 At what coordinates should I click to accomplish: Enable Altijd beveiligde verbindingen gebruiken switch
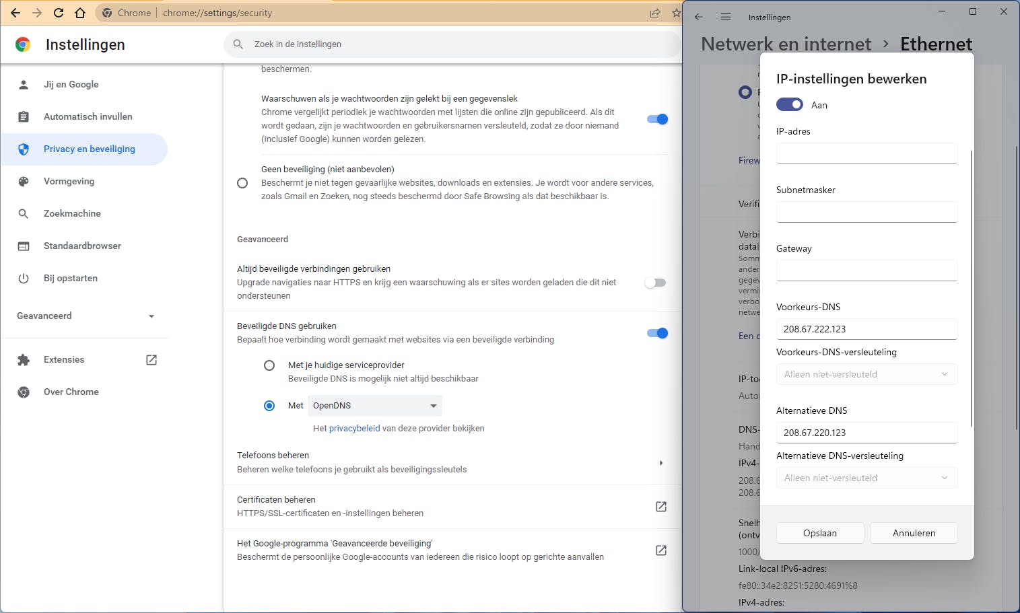coord(655,283)
